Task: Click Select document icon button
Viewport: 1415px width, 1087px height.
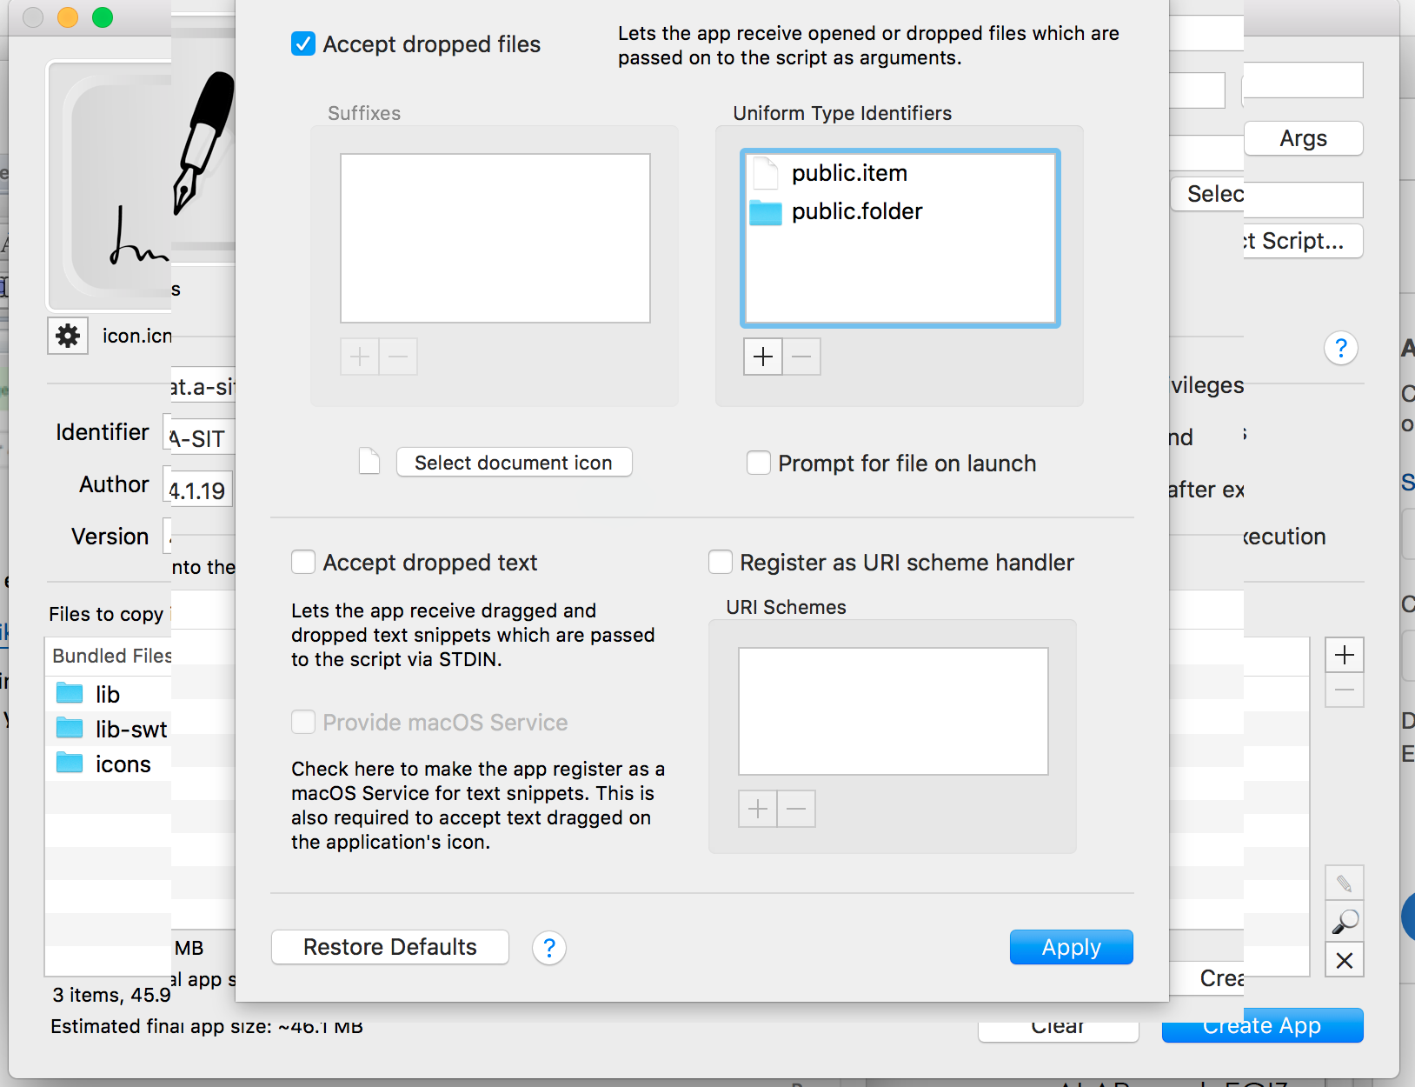Action: click(514, 463)
